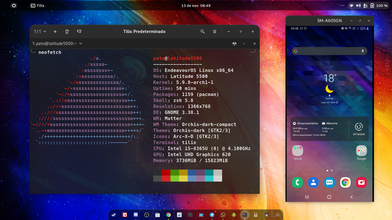Screen dimensions: 392x220
Task: Tap the Memoria section on the phone widget
Action: point(330,126)
